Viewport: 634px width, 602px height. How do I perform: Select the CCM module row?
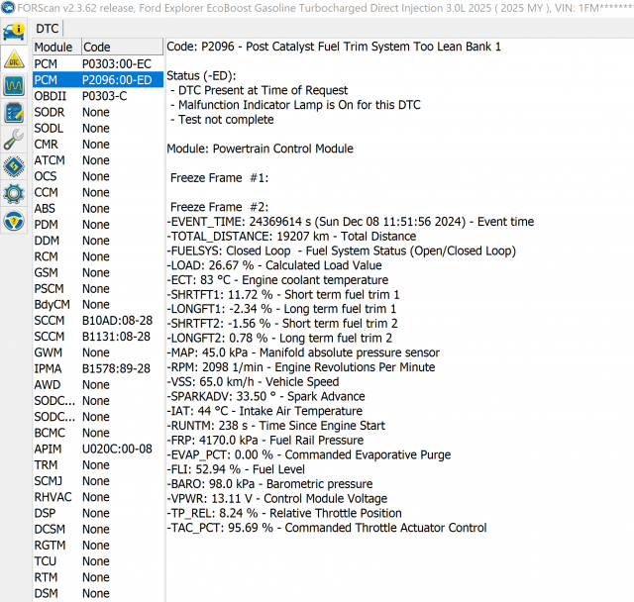[98, 192]
